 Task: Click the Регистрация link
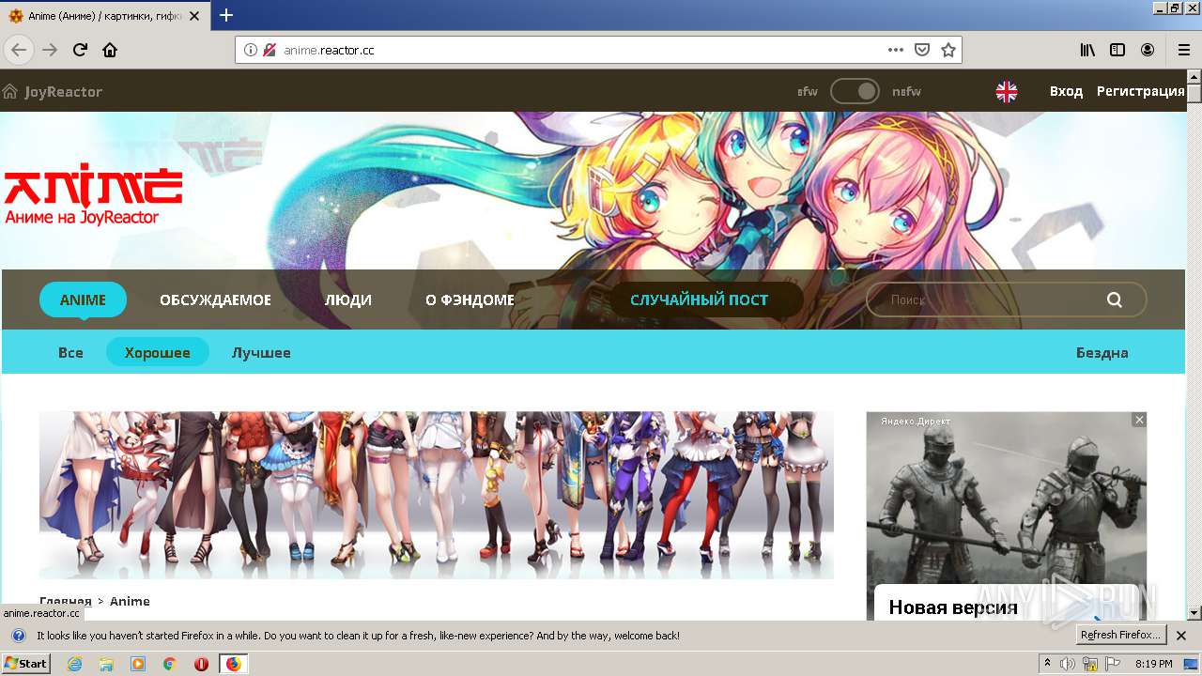[x=1141, y=91]
